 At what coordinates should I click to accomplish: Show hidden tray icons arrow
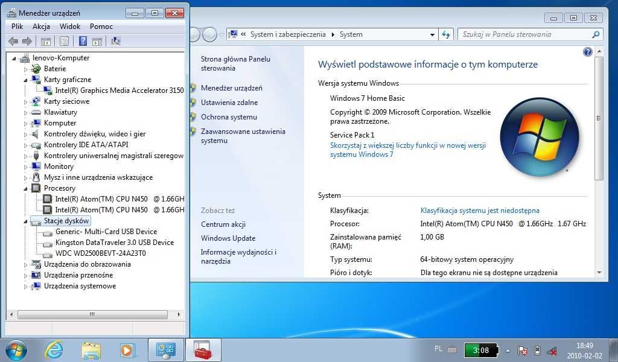508,350
